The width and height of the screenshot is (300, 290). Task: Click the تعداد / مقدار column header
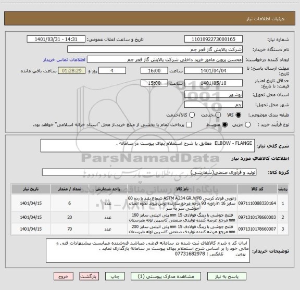[x=70, y=189]
